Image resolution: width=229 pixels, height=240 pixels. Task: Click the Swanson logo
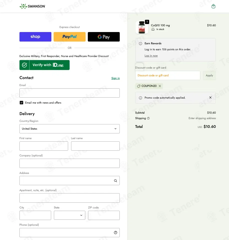(32, 6)
